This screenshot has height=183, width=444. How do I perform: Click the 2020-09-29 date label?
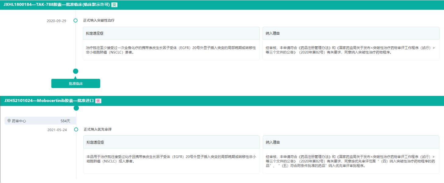pos(56,21)
